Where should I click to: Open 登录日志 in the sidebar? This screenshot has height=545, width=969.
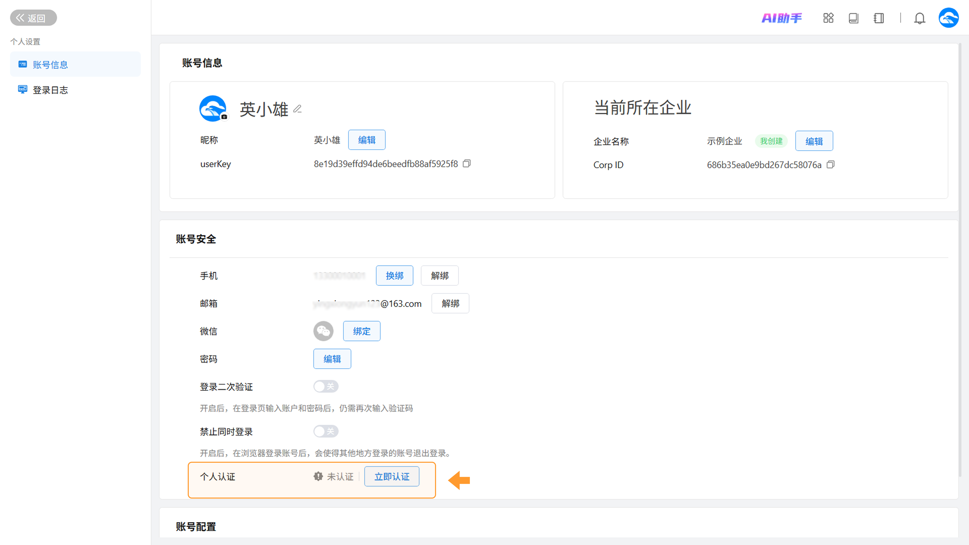[x=50, y=90]
